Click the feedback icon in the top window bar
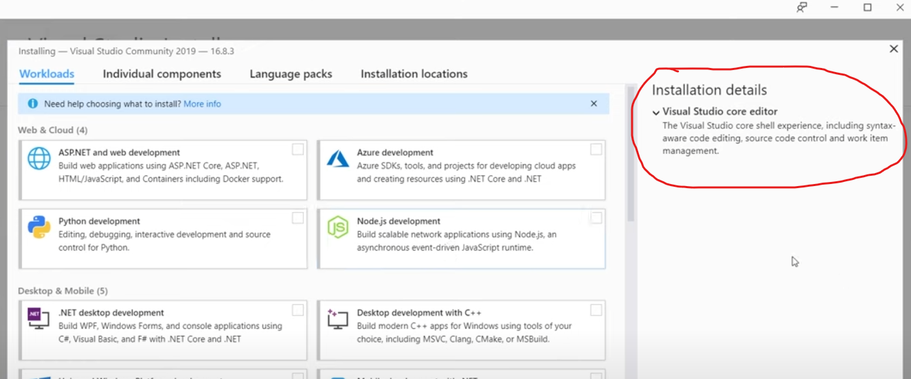 (x=802, y=8)
